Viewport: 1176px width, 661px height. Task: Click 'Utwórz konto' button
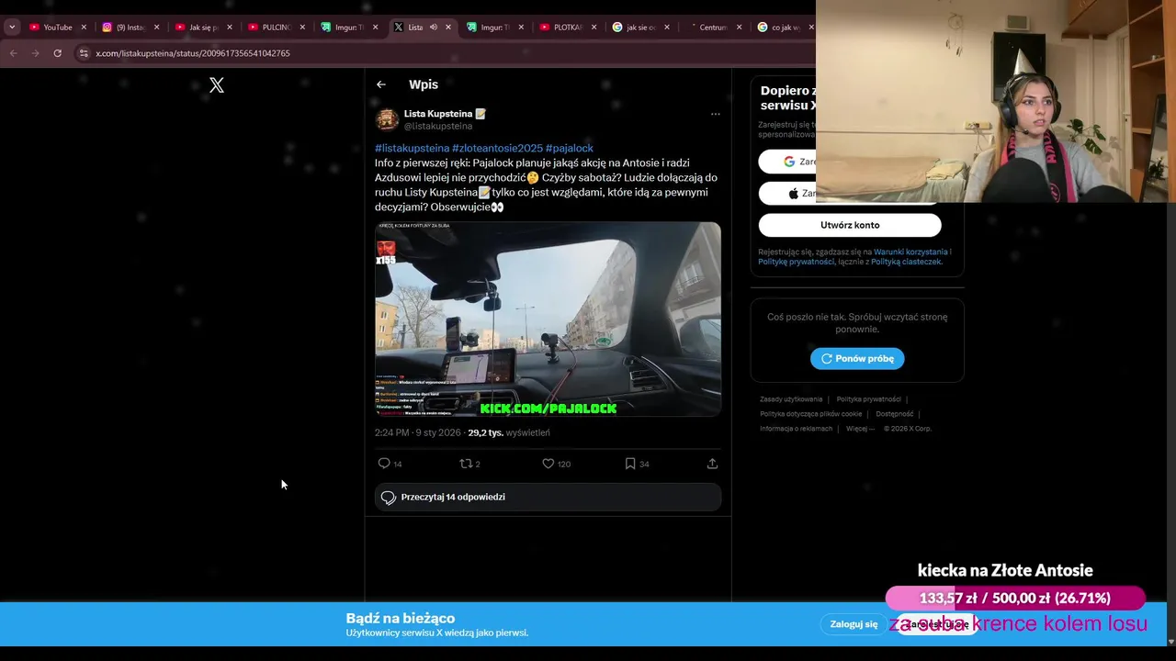tap(850, 225)
